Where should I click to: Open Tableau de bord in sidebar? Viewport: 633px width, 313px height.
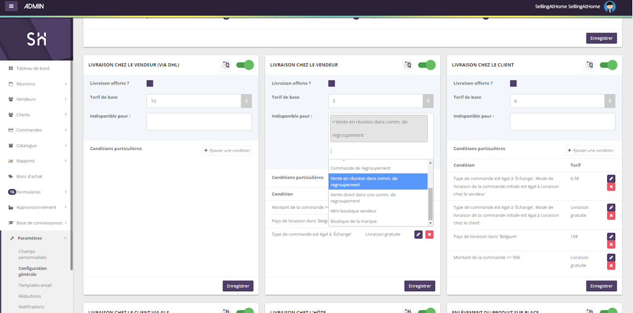point(33,68)
